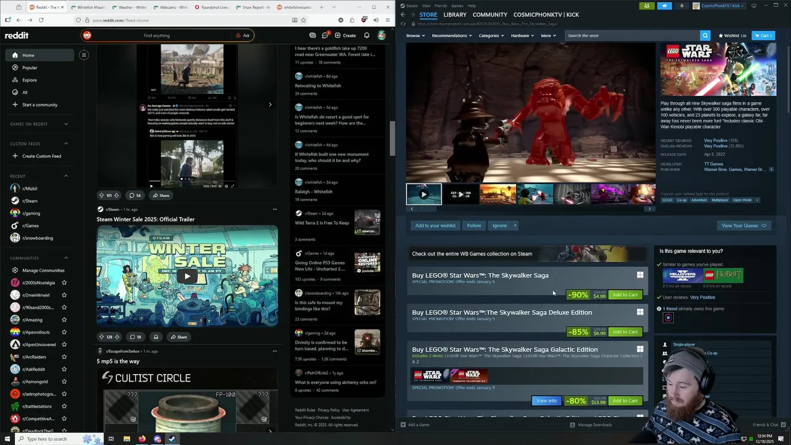791x445 pixels.
Task: Favorite r/ArcRaiders with star
Action: tap(64, 357)
